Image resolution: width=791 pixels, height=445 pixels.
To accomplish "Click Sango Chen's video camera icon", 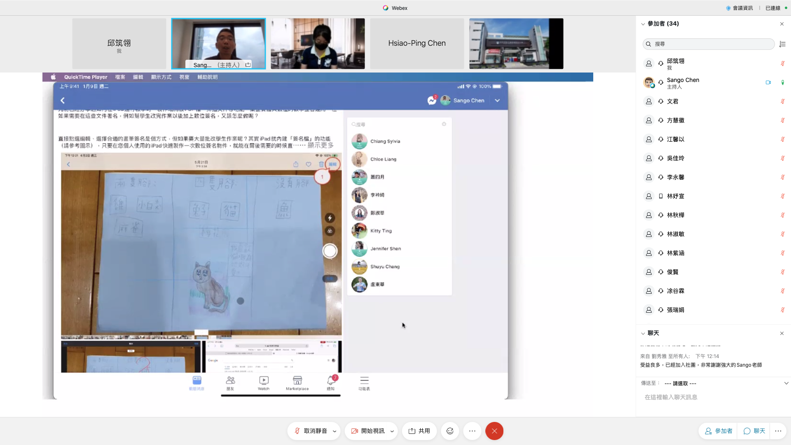I will click(768, 82).
